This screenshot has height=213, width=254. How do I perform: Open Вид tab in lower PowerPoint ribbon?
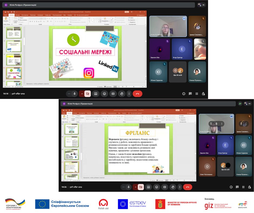coord(119,113)
